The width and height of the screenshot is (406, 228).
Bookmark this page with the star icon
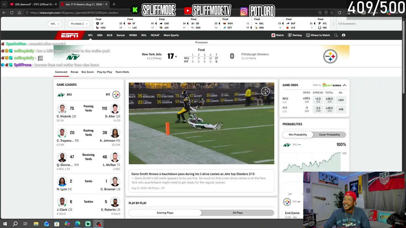pyautogui.click(x=332, y=13)
